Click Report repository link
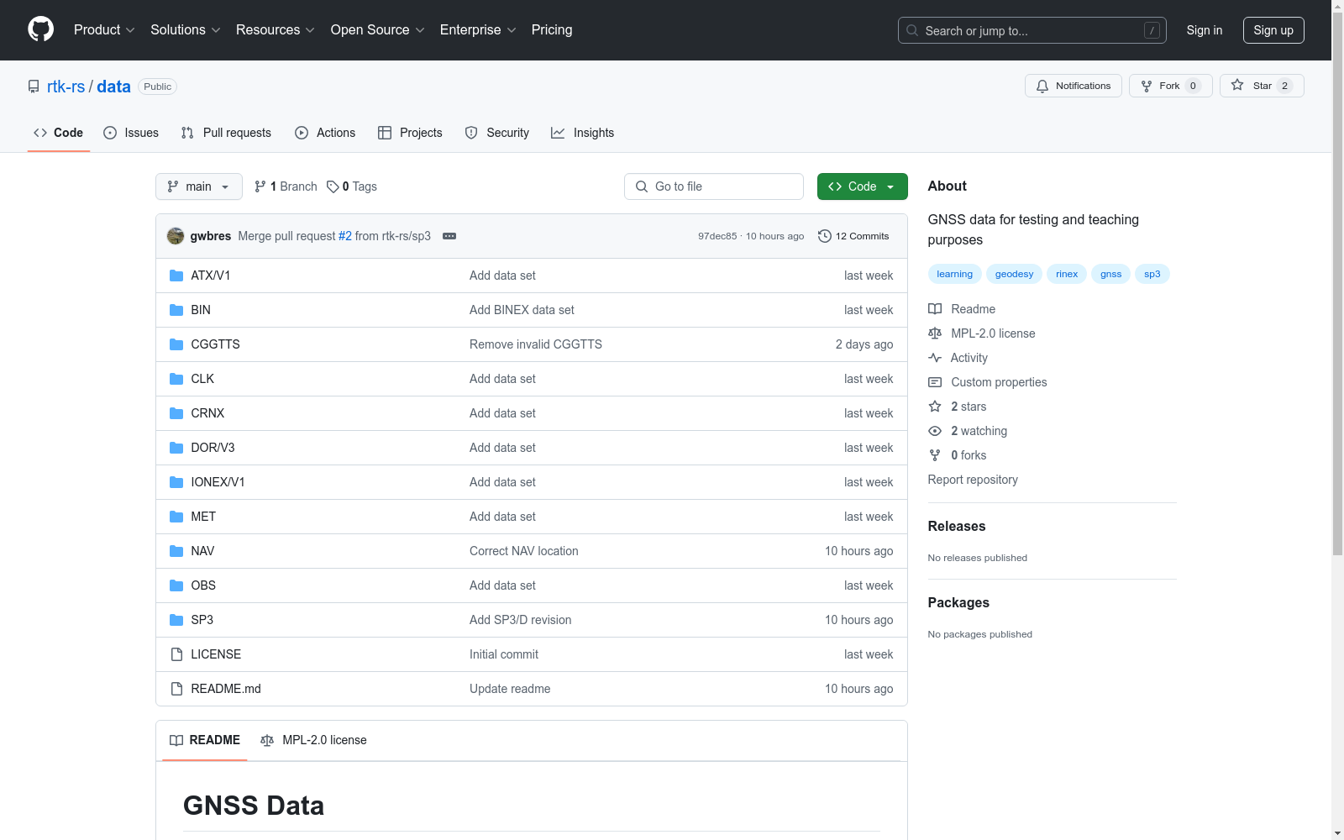Image resolution: width=1344 pixels, height=840 pixels. click(x=973, y=480)
